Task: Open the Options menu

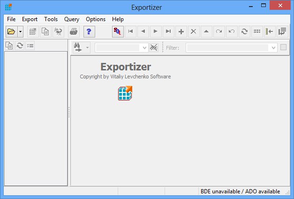Action: [96, 19]
